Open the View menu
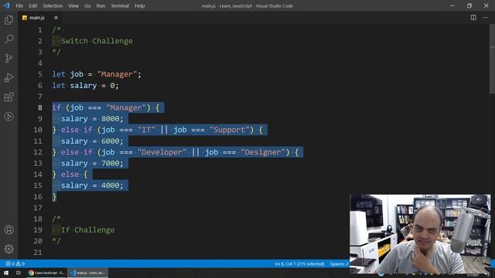The width and height of the screenshot is (495, 278). tap(73, 5)
